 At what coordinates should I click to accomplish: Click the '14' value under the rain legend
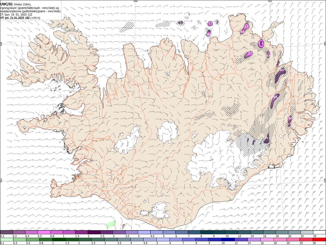(249, 243)
